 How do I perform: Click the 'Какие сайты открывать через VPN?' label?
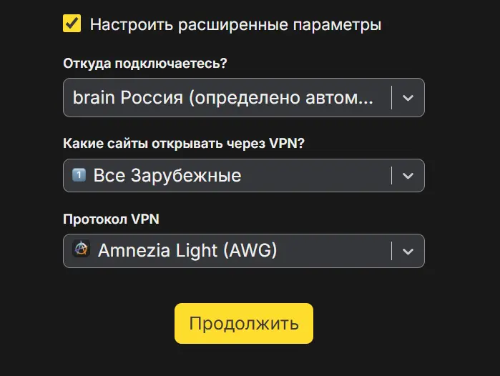pyautogui.click(x=184, y=143)
